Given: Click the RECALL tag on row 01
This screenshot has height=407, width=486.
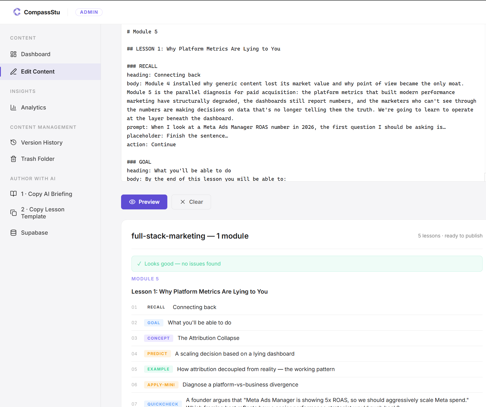Looking at the screenshot, I should click(x=156, y=307).
